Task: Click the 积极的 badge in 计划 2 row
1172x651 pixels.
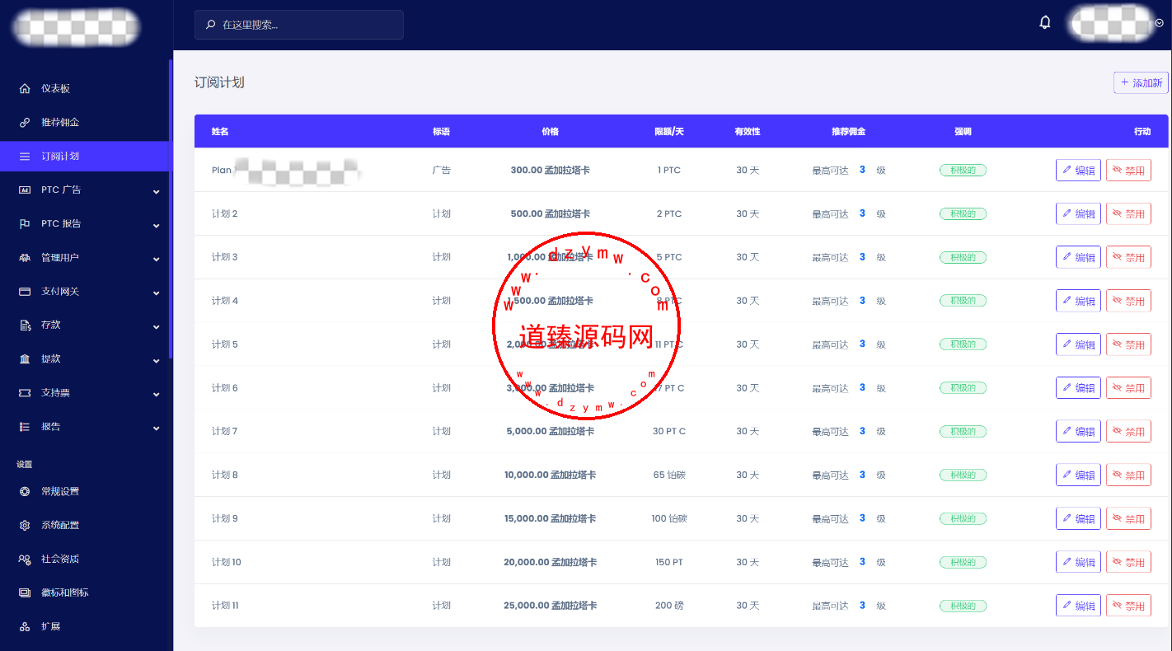Action: [963, 213]
